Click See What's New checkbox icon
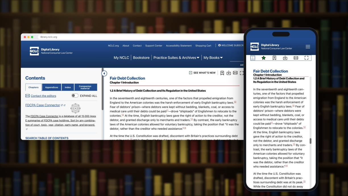The image size is (348, 196). coord(190,73)
